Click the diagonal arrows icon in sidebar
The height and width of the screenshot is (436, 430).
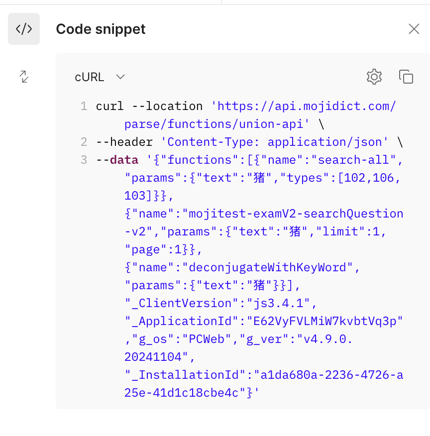[24, 77]
